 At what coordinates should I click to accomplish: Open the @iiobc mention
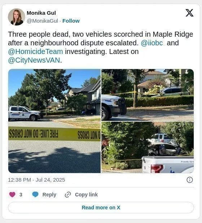point(152,43)
